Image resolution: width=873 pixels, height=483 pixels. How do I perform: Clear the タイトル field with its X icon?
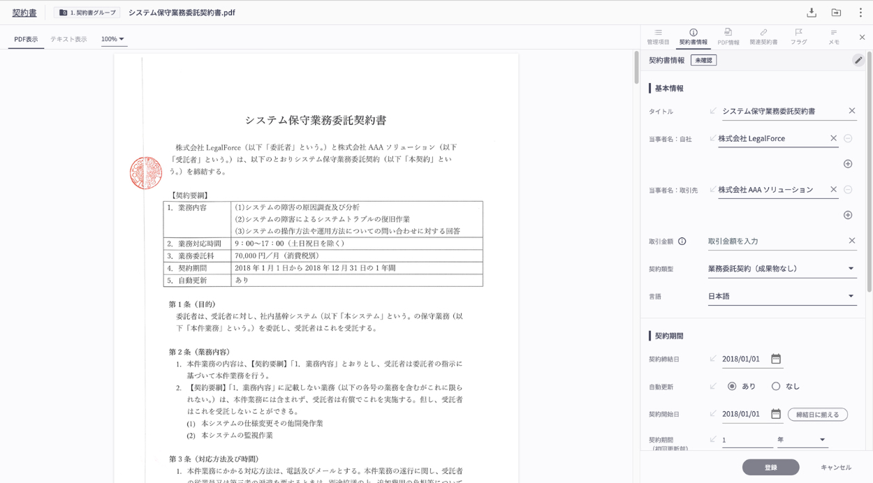852,111
